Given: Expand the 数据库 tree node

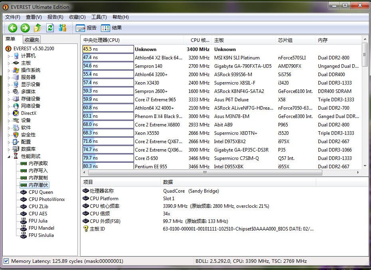Looking at the screenshot, I should point(9,150).
